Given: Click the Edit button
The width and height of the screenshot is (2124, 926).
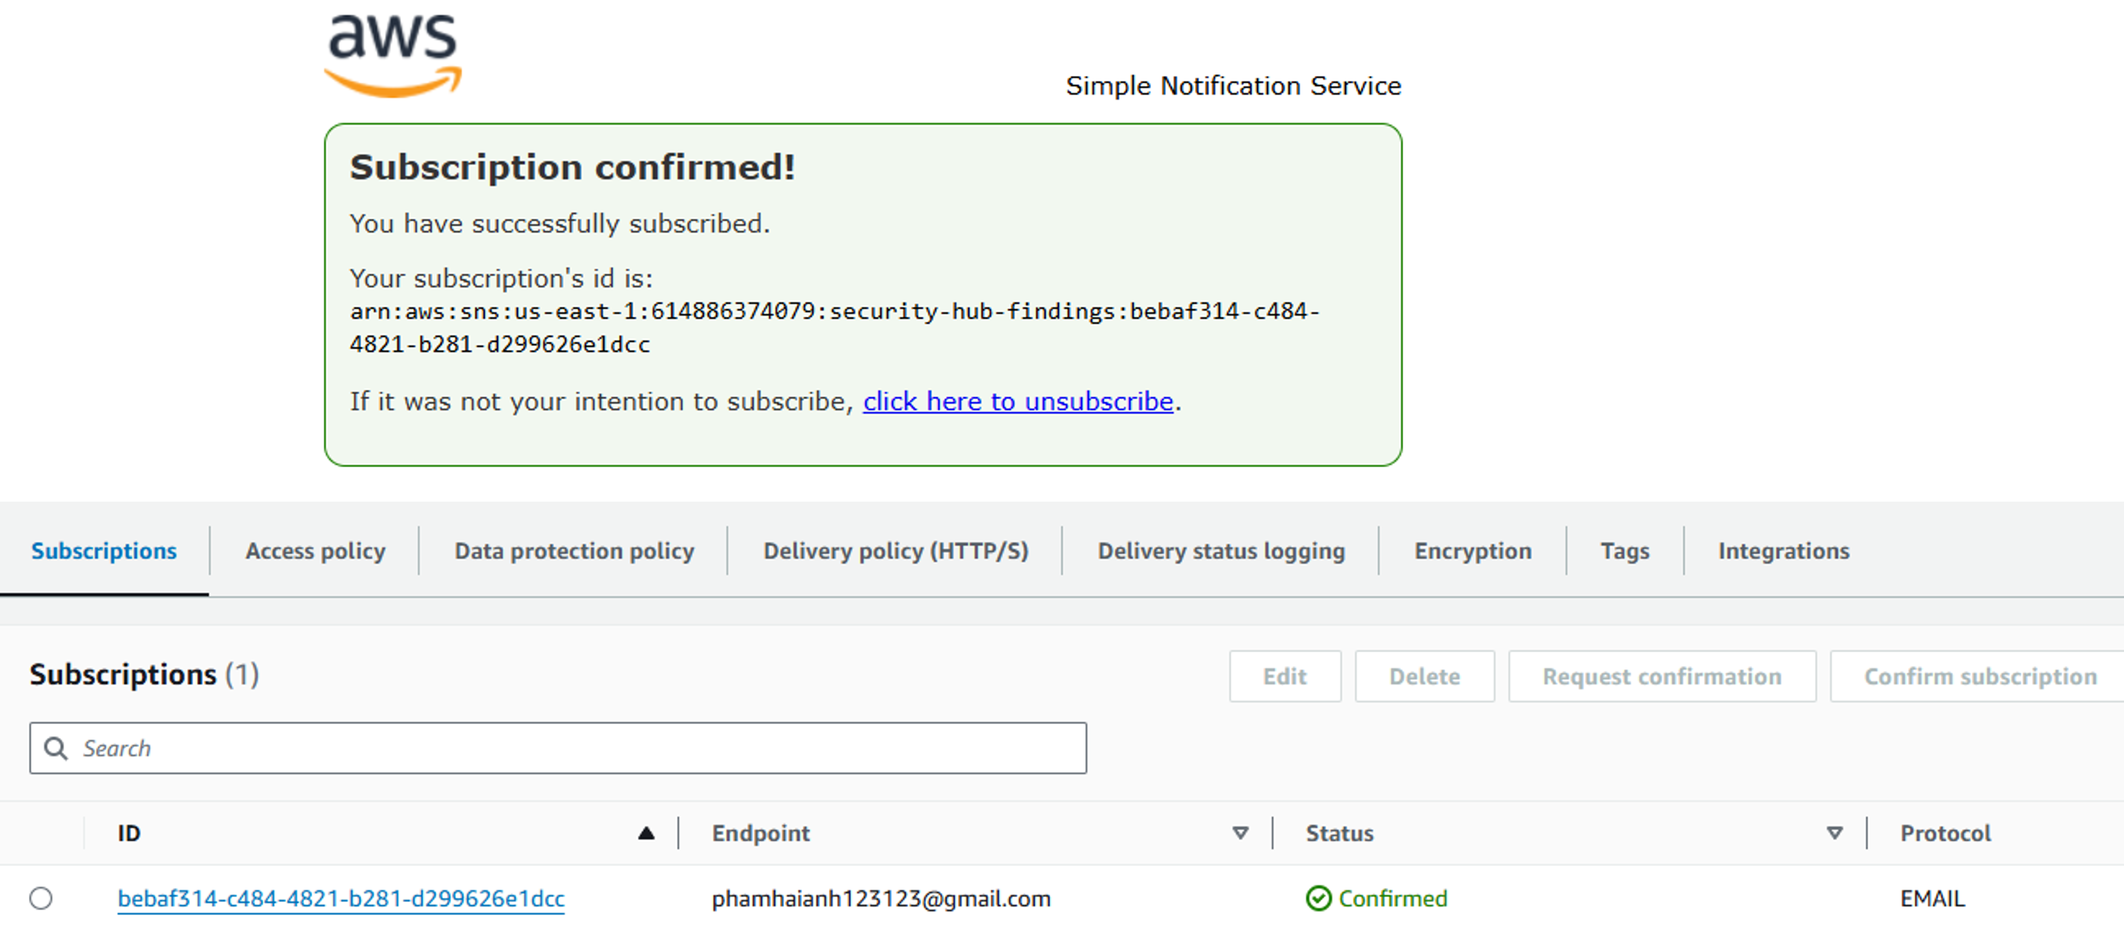Looking at the screenshot, I should [x=1285, y=676].
